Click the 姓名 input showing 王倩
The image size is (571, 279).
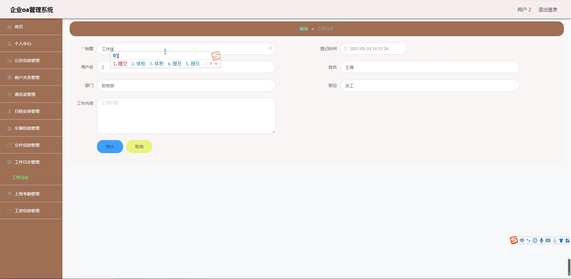coord(430,67)
